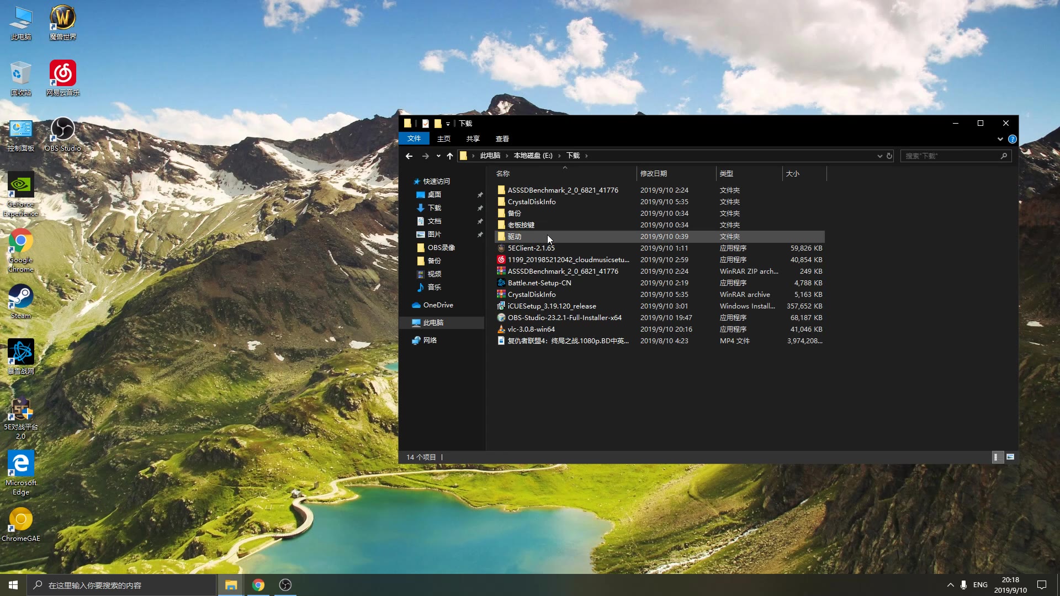Open the 查看 ribbon tab

point(502,139)
